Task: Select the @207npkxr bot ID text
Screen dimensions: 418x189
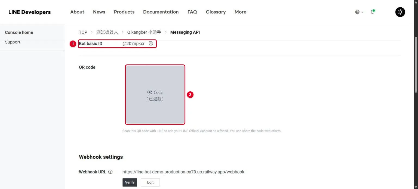Action: tap(133, 44)
